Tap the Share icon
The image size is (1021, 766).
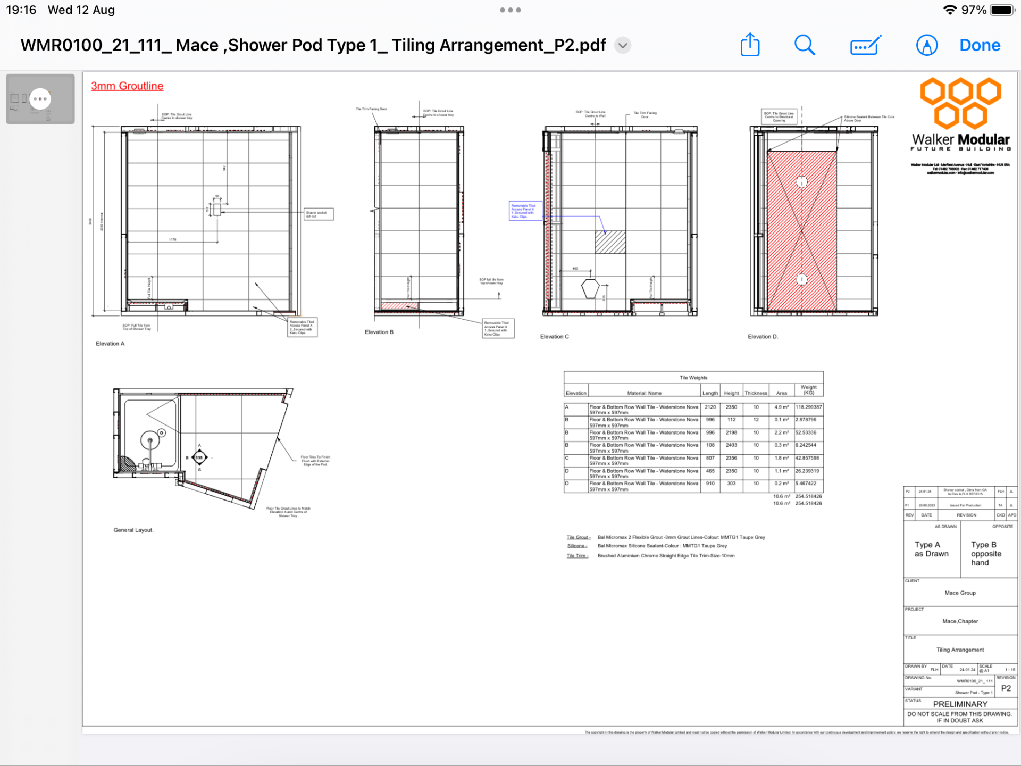pyautogui.click(x=750, y=45)
